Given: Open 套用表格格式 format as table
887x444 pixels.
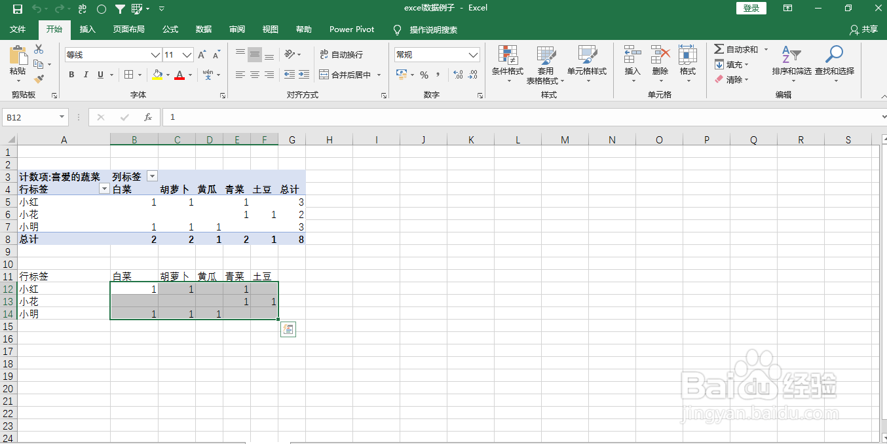Looking at the screenshot, I should coord(545,65).
